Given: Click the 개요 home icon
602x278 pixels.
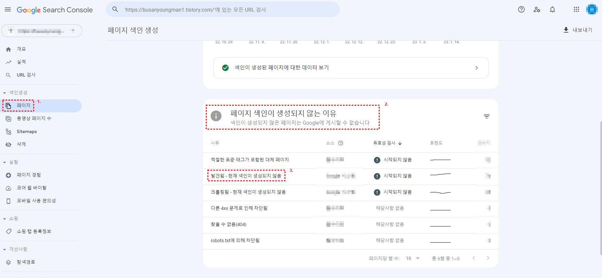Looking at the screenshot, I should click(x=8, y=49).
